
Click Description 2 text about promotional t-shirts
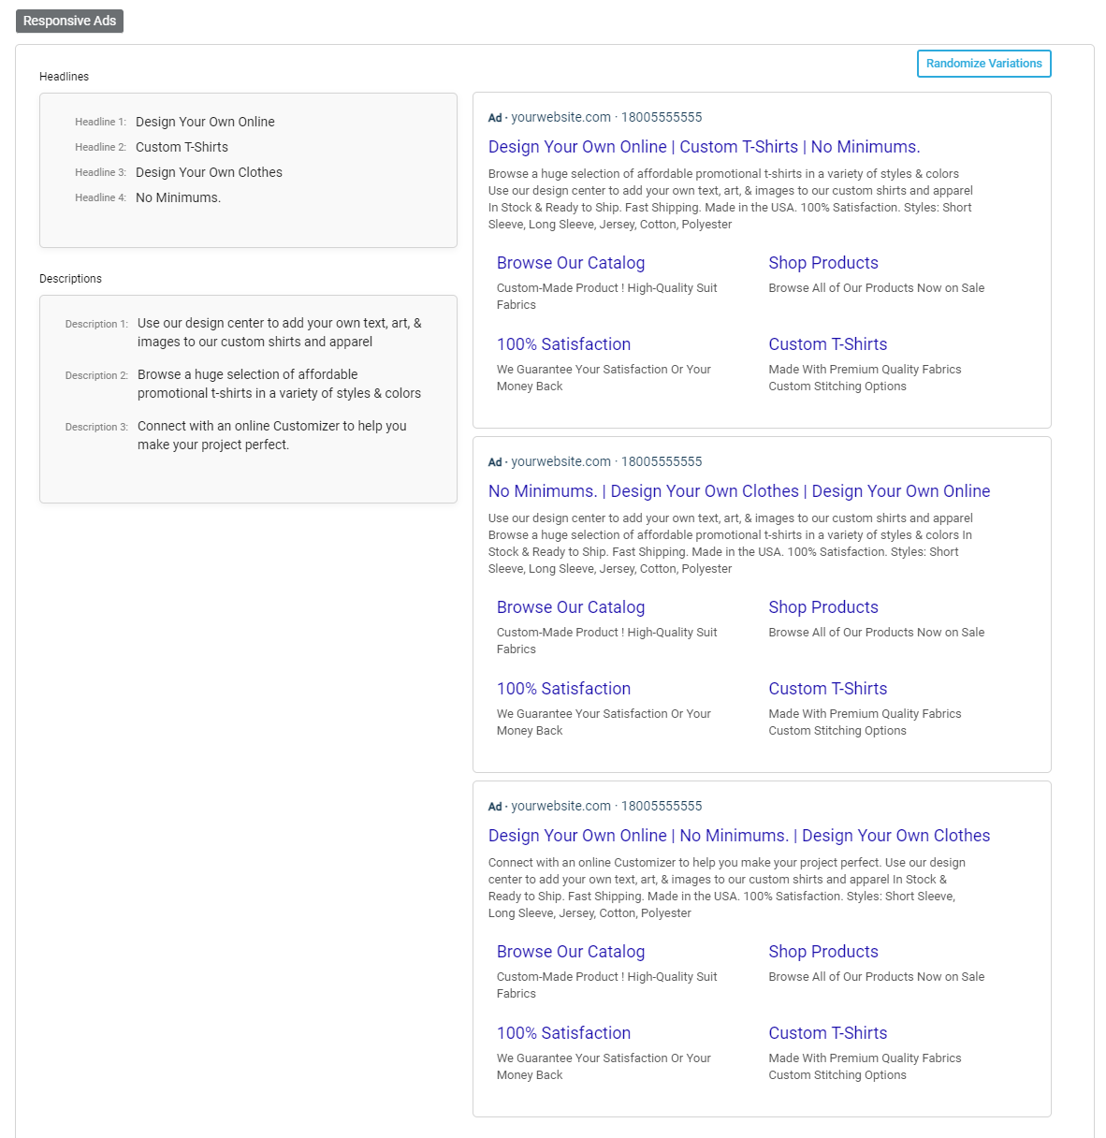(x=279, y=384)
